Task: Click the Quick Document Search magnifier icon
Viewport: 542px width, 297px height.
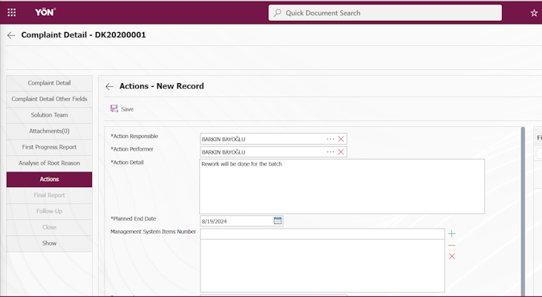Action: tap(277, 13)
